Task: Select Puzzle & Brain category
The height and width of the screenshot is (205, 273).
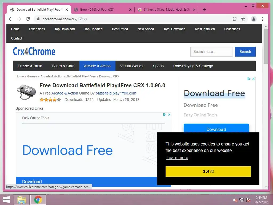Action: click(x=30, y=66)
